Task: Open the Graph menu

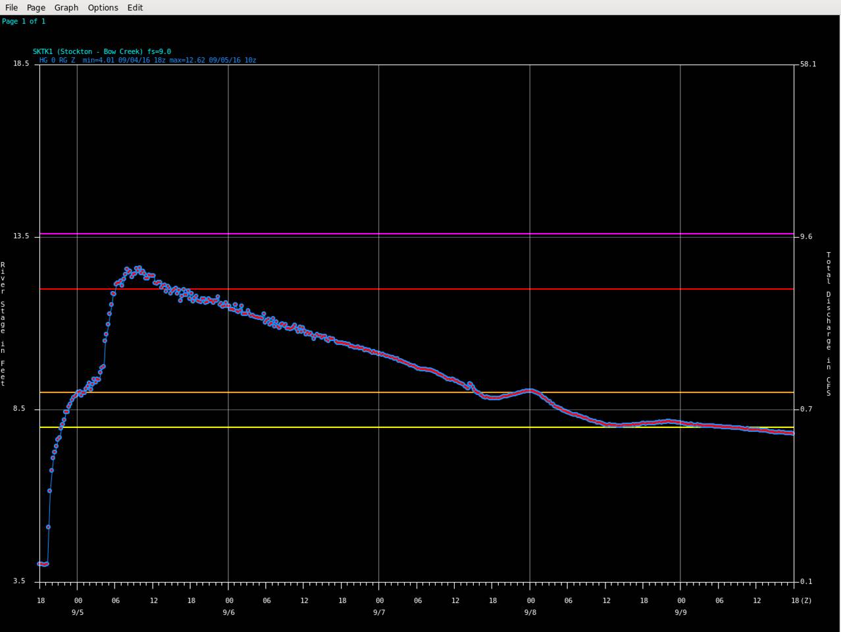Action: pyautogui.click(x=66, y=7)
